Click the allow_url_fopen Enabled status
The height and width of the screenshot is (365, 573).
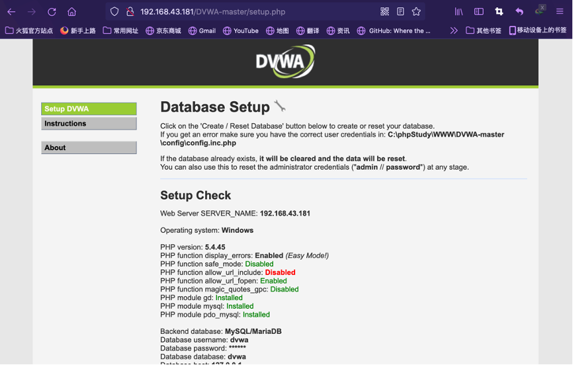(273, 280)
